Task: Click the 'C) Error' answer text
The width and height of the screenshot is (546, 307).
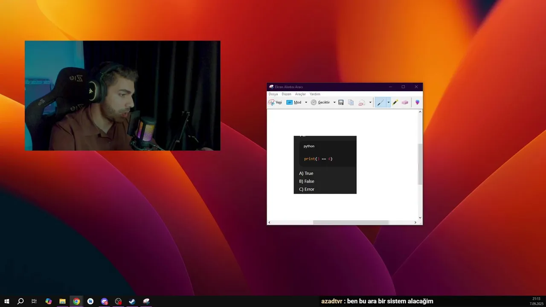Action: pyautogui.click(x=307, y=189)
